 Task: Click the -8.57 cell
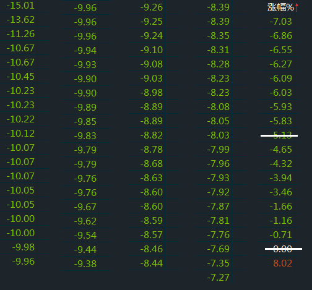tap(152, 235)
